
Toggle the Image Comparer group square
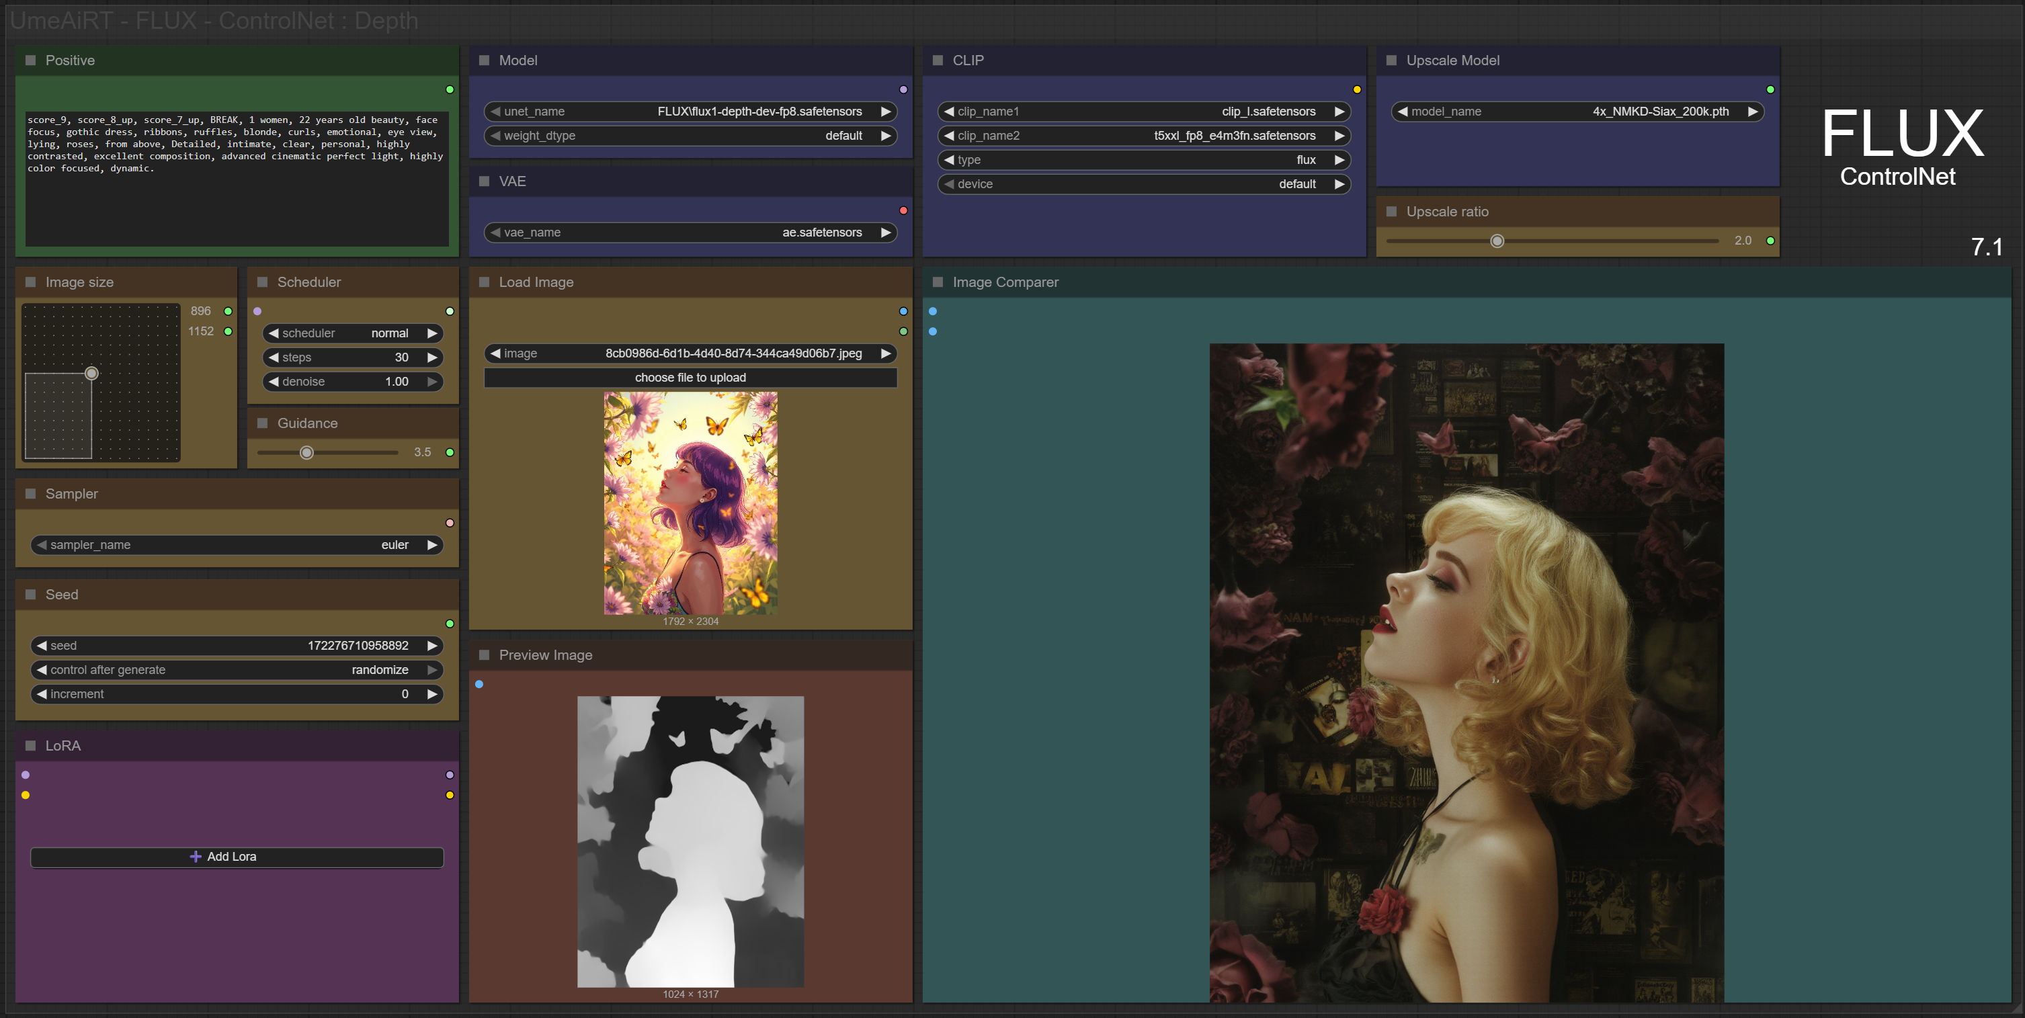point(938,282)
